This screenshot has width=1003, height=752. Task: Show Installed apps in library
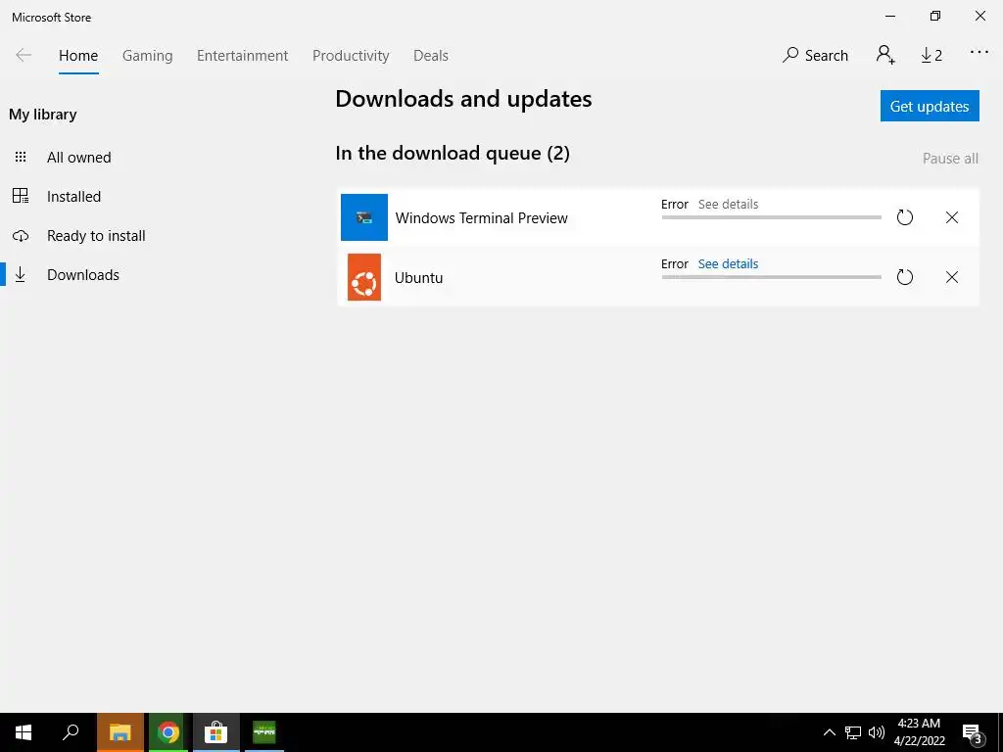(x=73, y=196)
